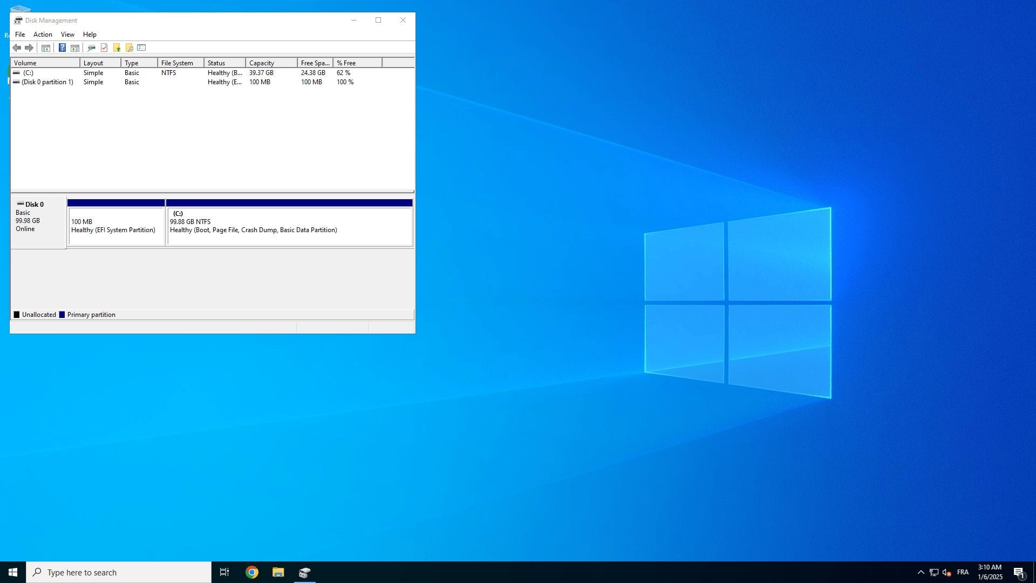This screenshot has width=1036, height=583.
Task: Click the black Unallocated legend swatch
Action: tap(17, 315)
